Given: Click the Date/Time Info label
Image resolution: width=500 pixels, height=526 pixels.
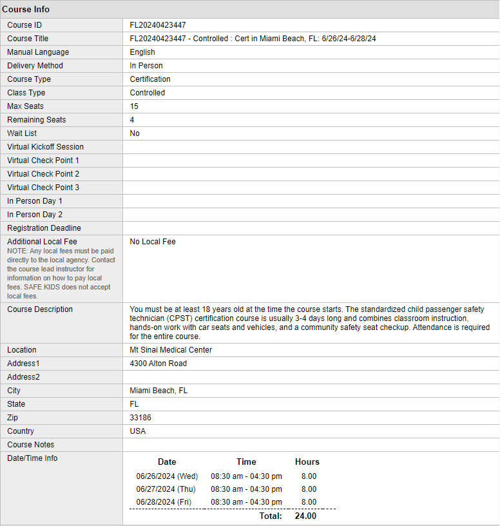Looking at the screenshot, I should [x=32, y=458].
